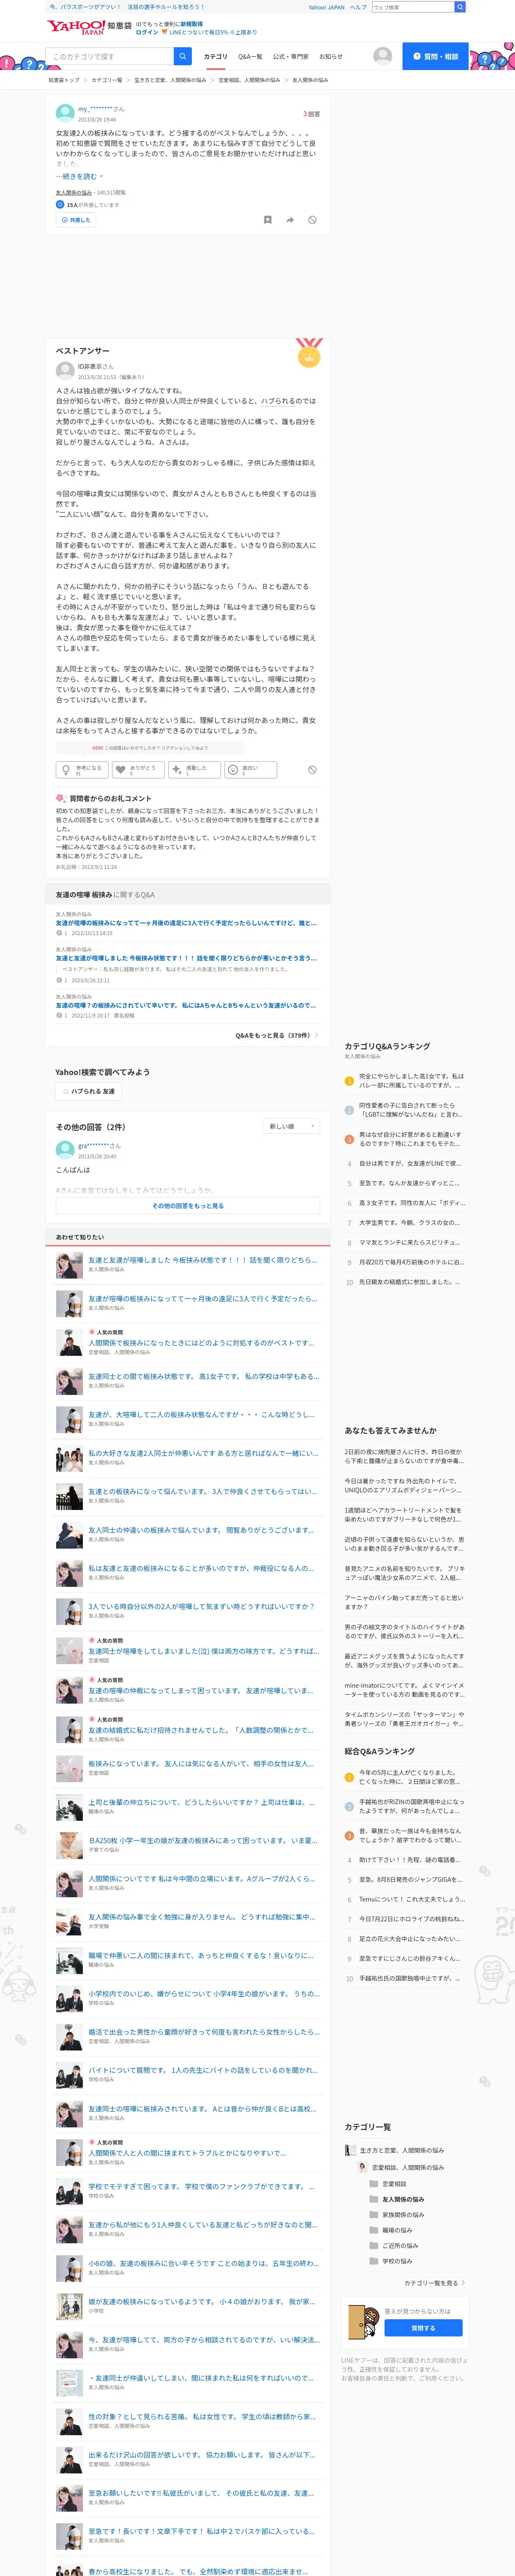Click the avatar of answerer gra********

(x=65, y=1150)
